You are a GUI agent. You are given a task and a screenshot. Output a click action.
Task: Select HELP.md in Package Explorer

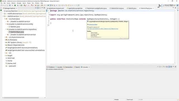[x=11, y=58]
